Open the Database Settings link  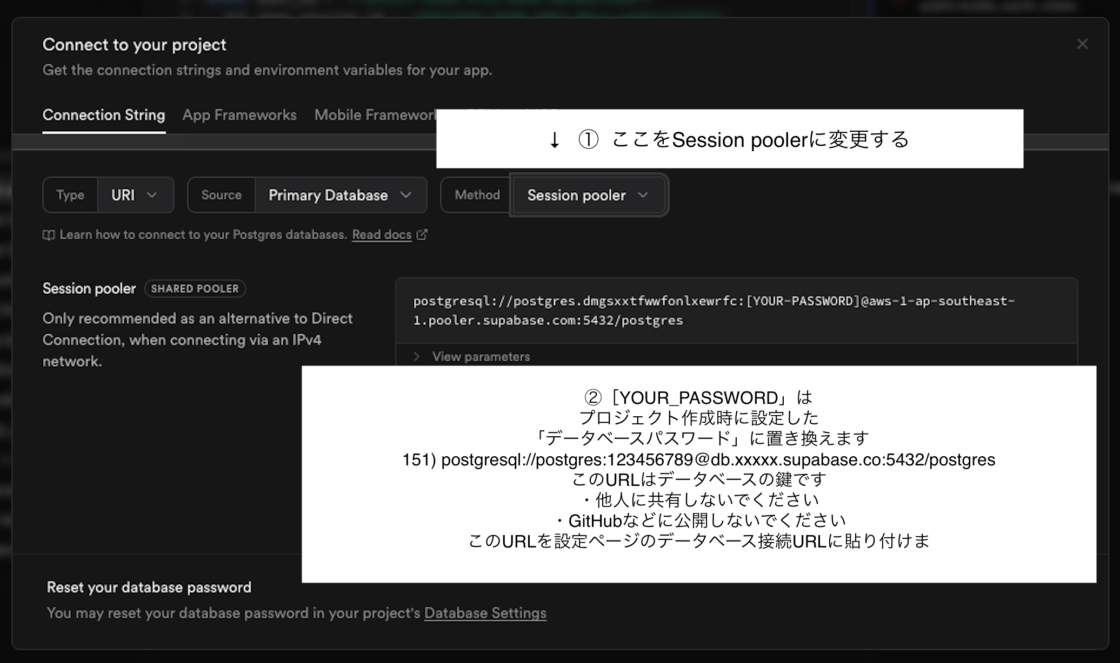[485, 613]
